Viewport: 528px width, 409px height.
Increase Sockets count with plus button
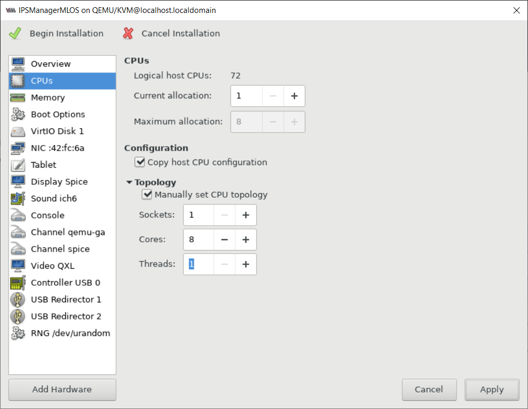pyautogui.click(x=246, y=215)
